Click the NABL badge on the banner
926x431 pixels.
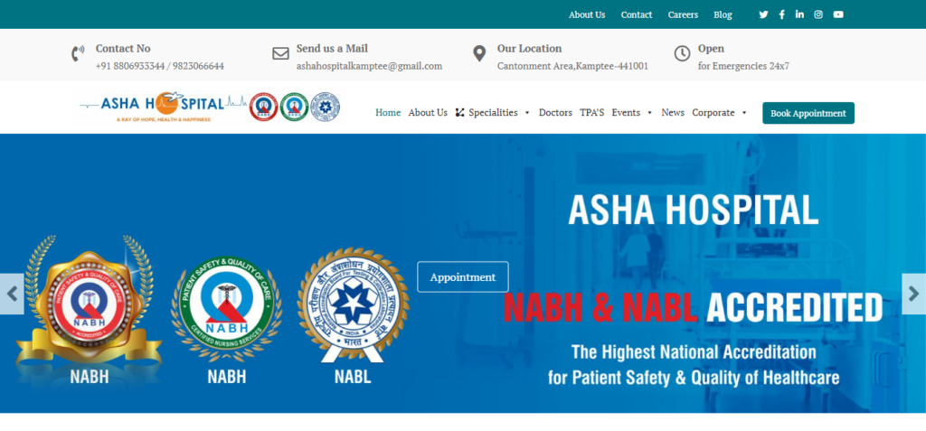tap(353, 305)
